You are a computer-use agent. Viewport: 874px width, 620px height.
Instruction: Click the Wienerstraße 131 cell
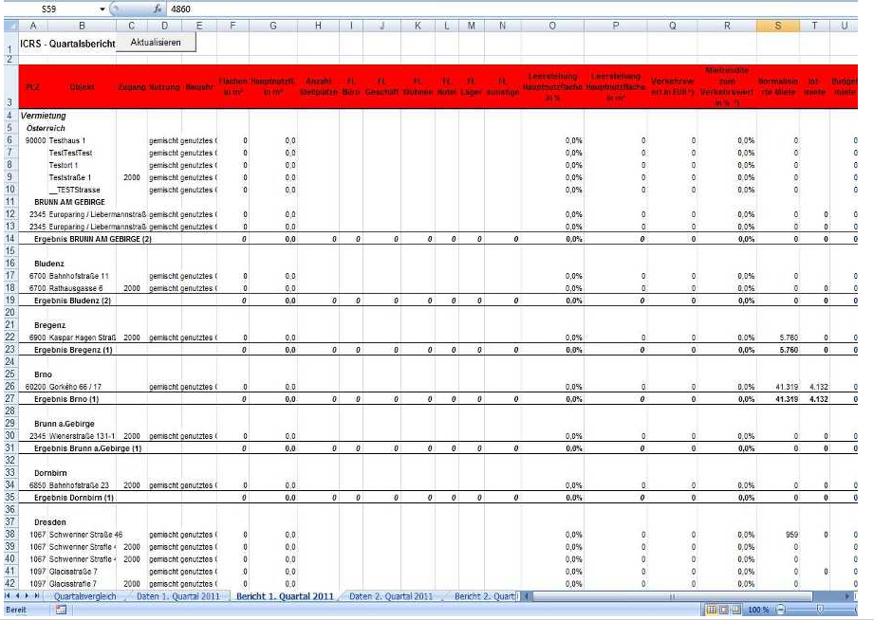(x=82, y=436)
